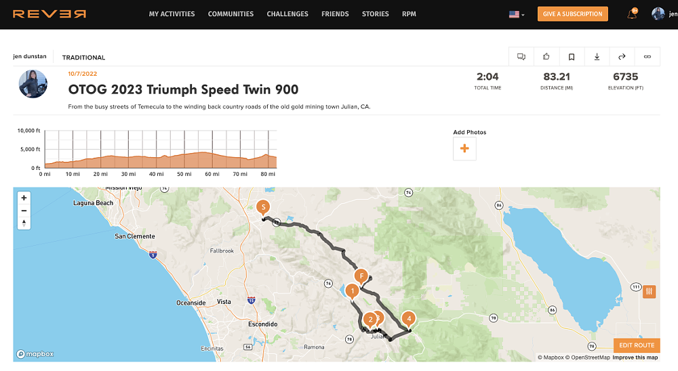Click the 6735 elevation value
Screen dimensions: 678x371
625,77
